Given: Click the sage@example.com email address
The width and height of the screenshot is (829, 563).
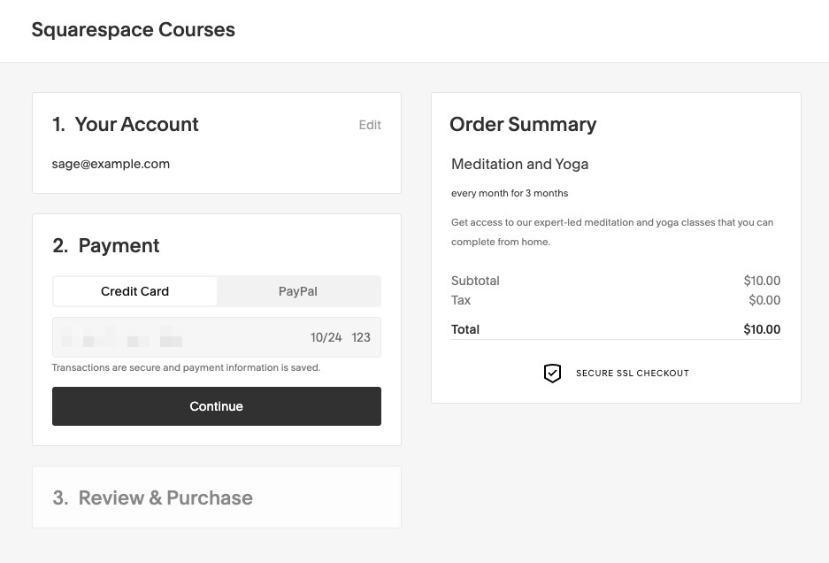Looking at the screenshot, I should 111,164.
